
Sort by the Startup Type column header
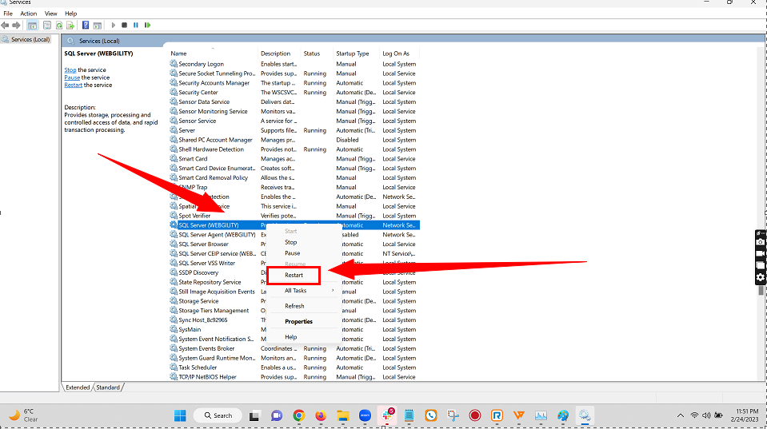pos(356,54)
